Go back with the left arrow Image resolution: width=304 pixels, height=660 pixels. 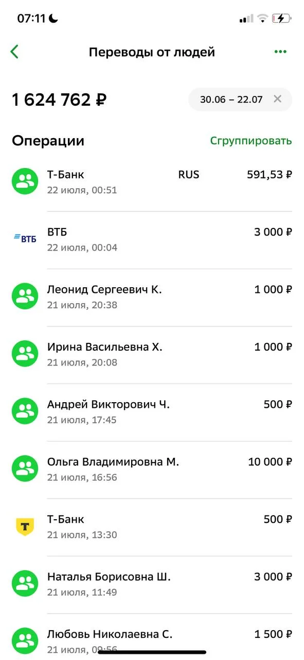14,51
